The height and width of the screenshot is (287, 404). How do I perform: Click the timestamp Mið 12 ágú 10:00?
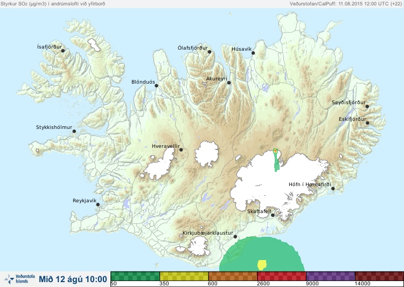[x=73, y=279]
